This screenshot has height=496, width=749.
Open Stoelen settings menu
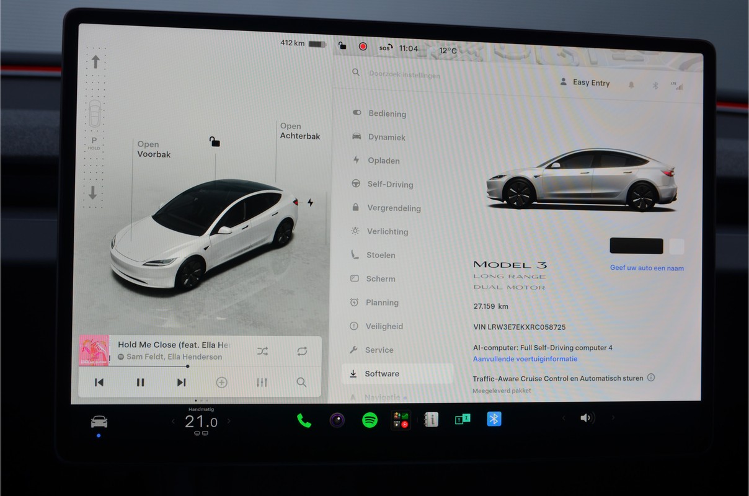coord(373,255)
